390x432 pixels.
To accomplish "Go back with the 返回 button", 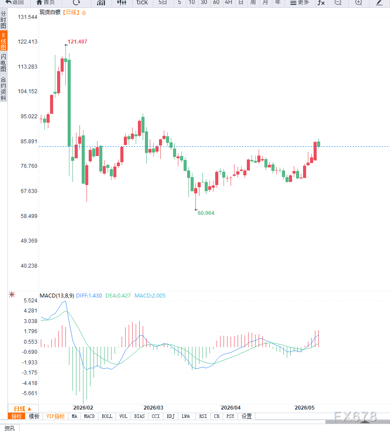I will [x=14, y=3].
